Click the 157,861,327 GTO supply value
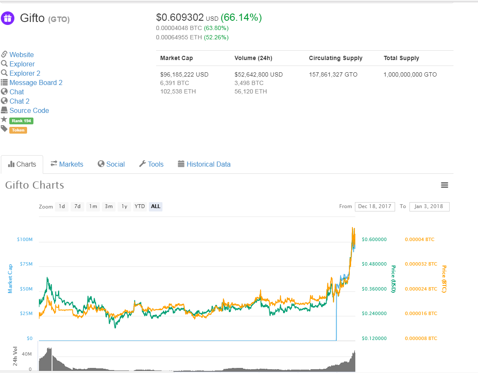The height and width of the screenshot is (373, 478). tap(333, 74)
